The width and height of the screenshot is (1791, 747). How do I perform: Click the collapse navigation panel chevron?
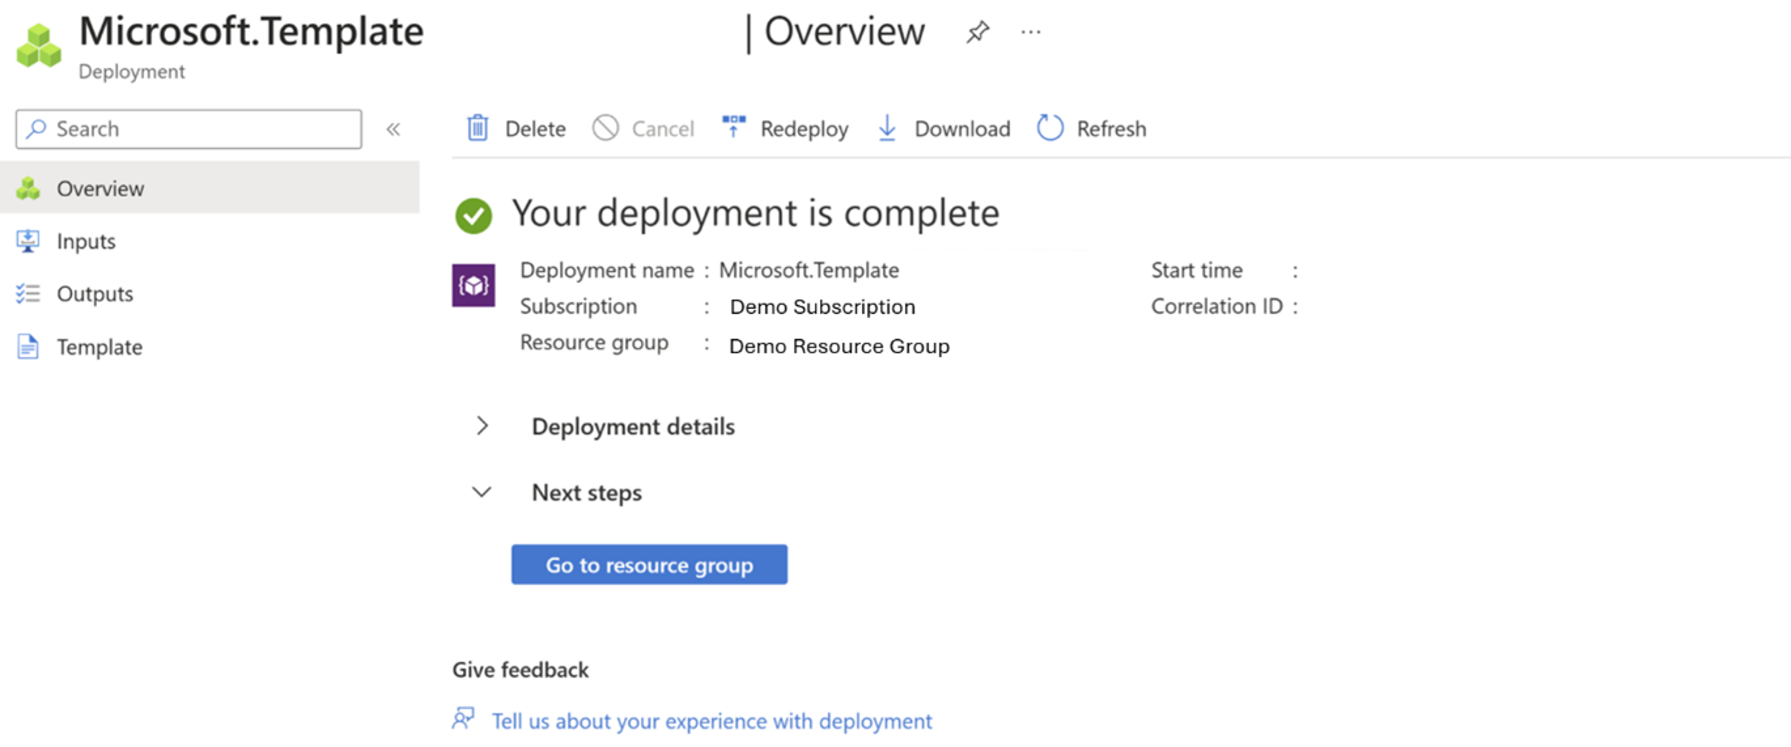pos(395,129)
